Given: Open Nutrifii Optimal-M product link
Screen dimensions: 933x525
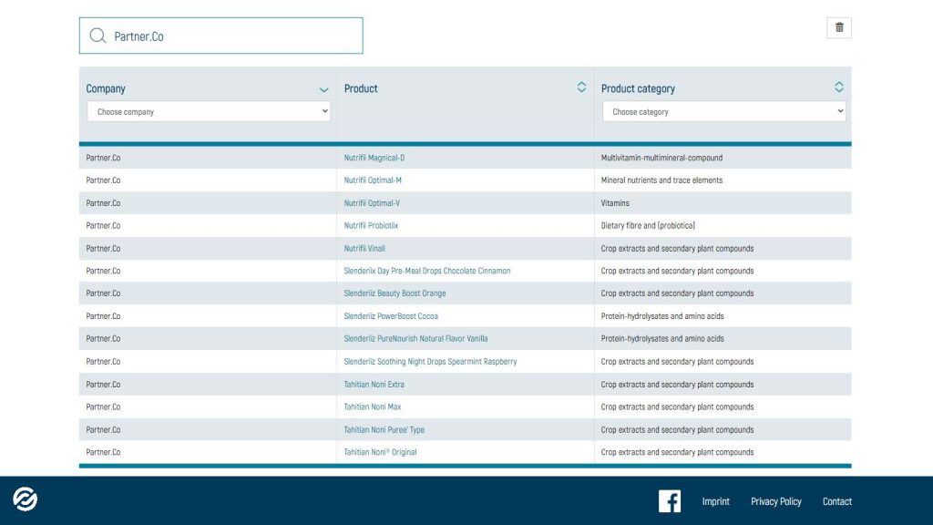Looking at the screenshot, I should coord(373,180).
